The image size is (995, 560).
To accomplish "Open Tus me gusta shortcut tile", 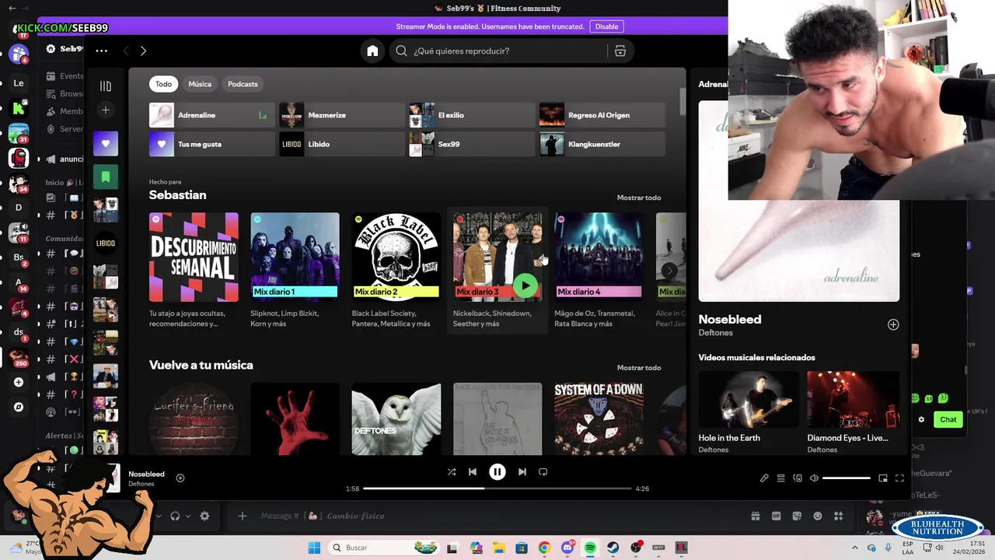I will point(212,144).
